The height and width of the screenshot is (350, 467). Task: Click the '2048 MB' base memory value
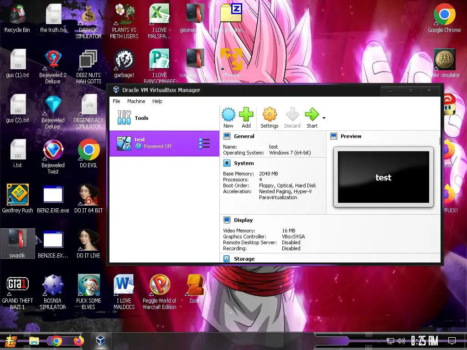[268, 174]
